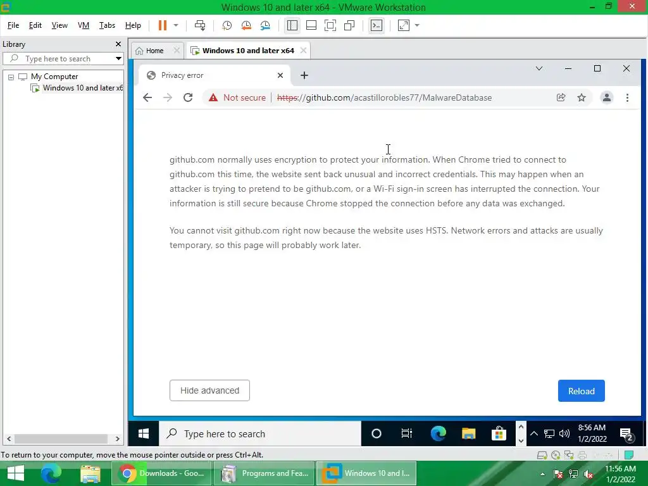
Task: Click the guest volume speaker icon
Action: coord(564,433)
